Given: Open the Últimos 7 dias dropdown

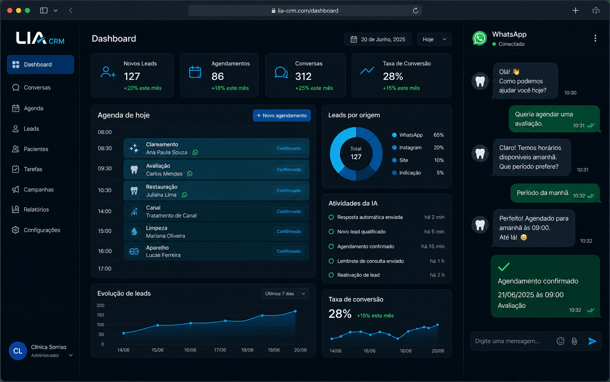Looking at the screenshot, I should click(285, 293).
